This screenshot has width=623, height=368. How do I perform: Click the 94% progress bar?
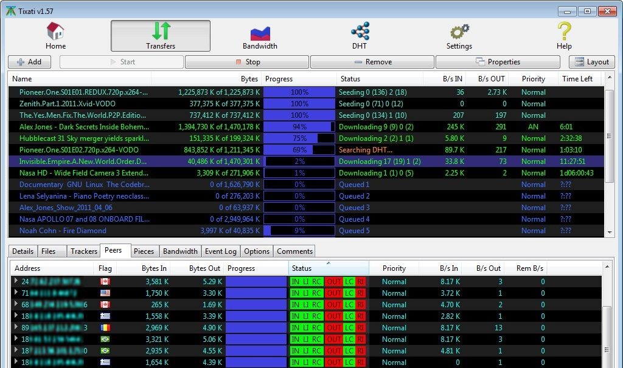(x=299, y=127)
